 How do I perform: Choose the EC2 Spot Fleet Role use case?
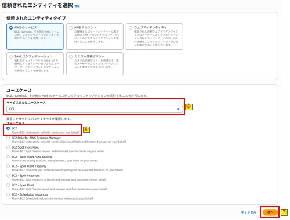pyautogui.click(x=8, y=147)
